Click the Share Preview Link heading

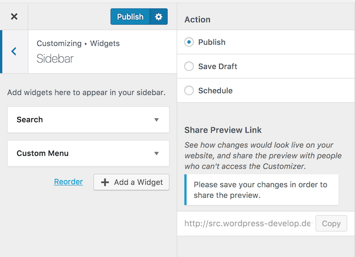[x=223, y=130]
